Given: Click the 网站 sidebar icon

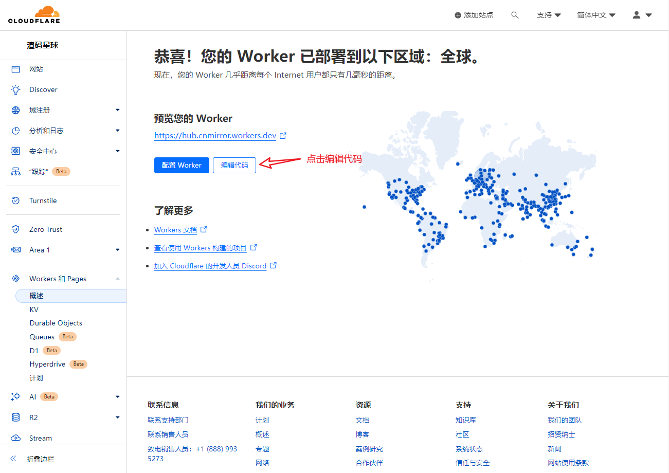Looking at the screenshot, I should [16, 69].
